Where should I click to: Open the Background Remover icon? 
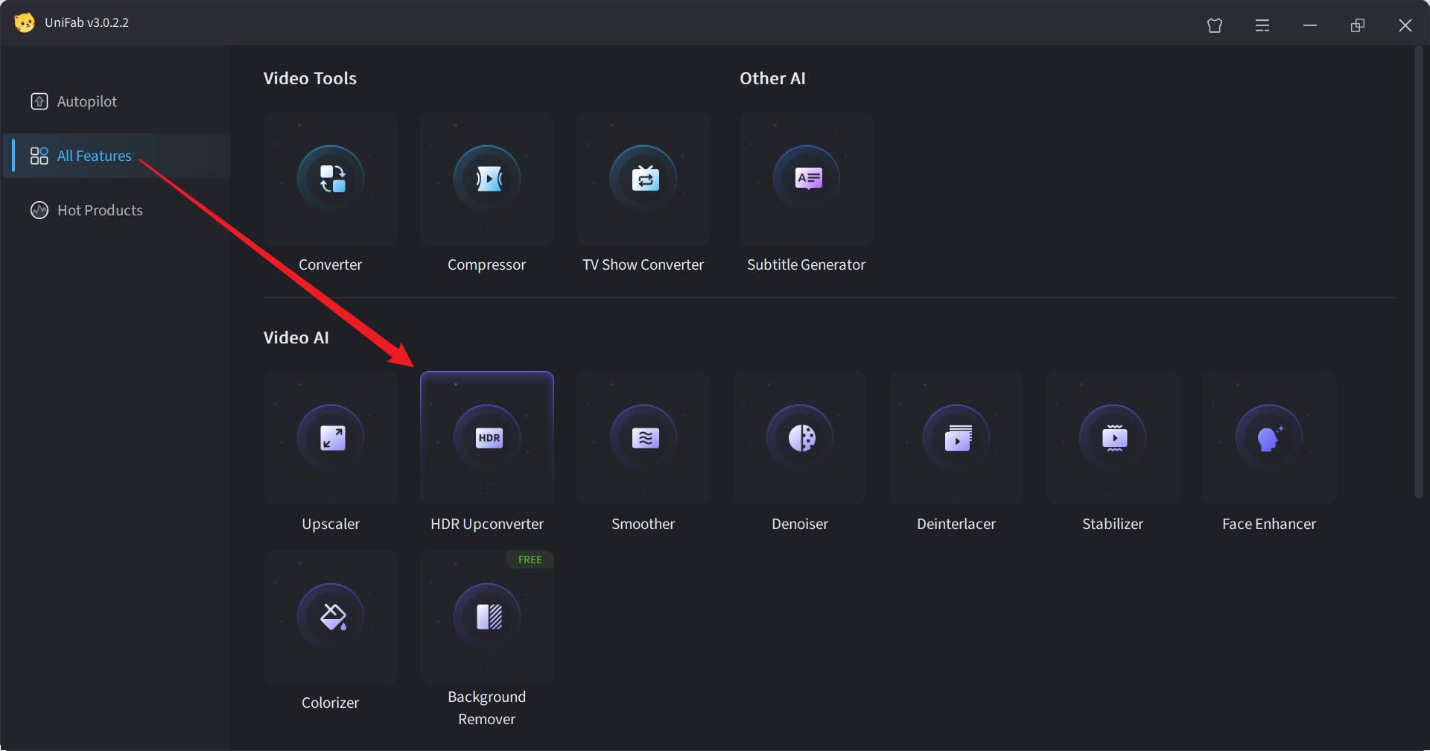[487, 617]
